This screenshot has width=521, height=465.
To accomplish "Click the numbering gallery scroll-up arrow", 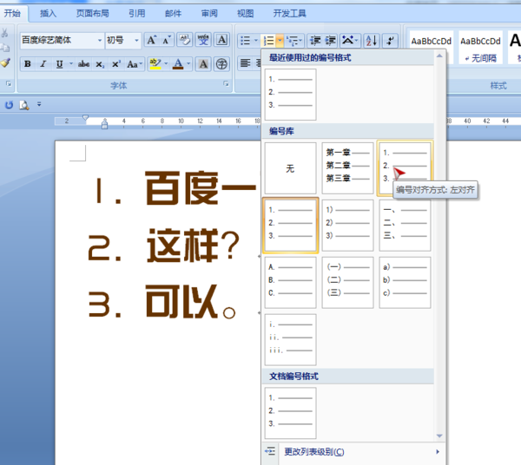I will point(439,56).
